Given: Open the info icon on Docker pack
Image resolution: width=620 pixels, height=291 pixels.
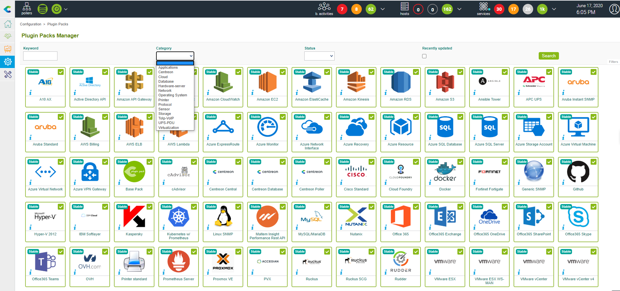Looking at the screenshot, I should pyautogui.click(x=430, y=183).
